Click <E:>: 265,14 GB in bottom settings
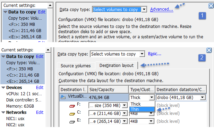The height and width of the screenshot is (128, 214). (x=23, y=81)
